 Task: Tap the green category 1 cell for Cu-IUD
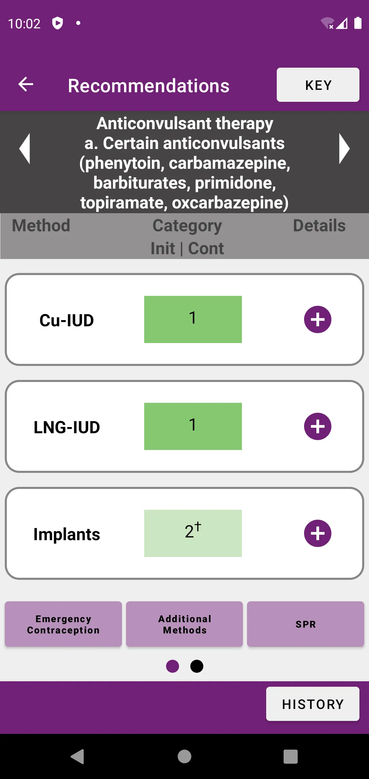tap(193, 318)
